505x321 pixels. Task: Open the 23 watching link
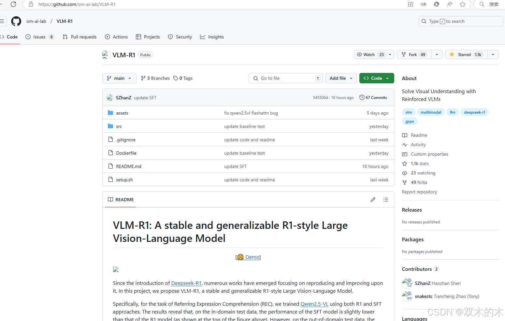[419, 173]
